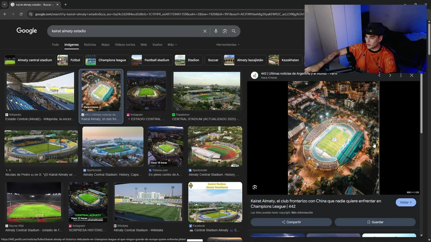Click the Visitar button
Image resolution: width=431 pixels, height=242 pixels.
click(x=406, y=202)
